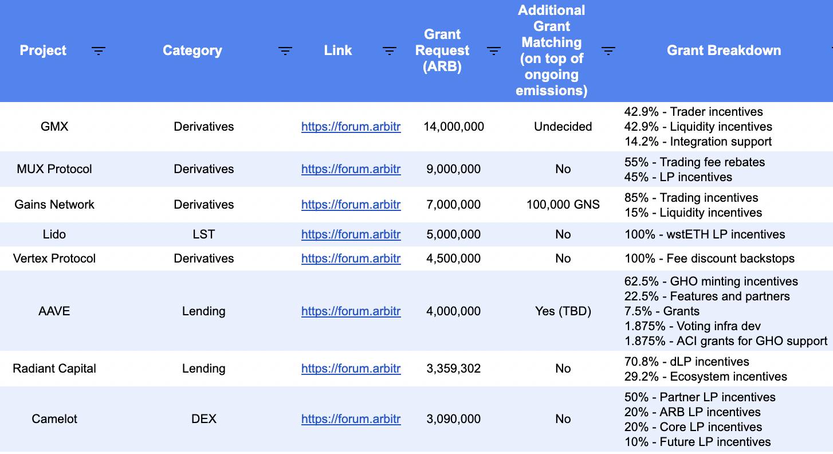Open the GMX forum link

pyautogui.click(x=351, y=127)
